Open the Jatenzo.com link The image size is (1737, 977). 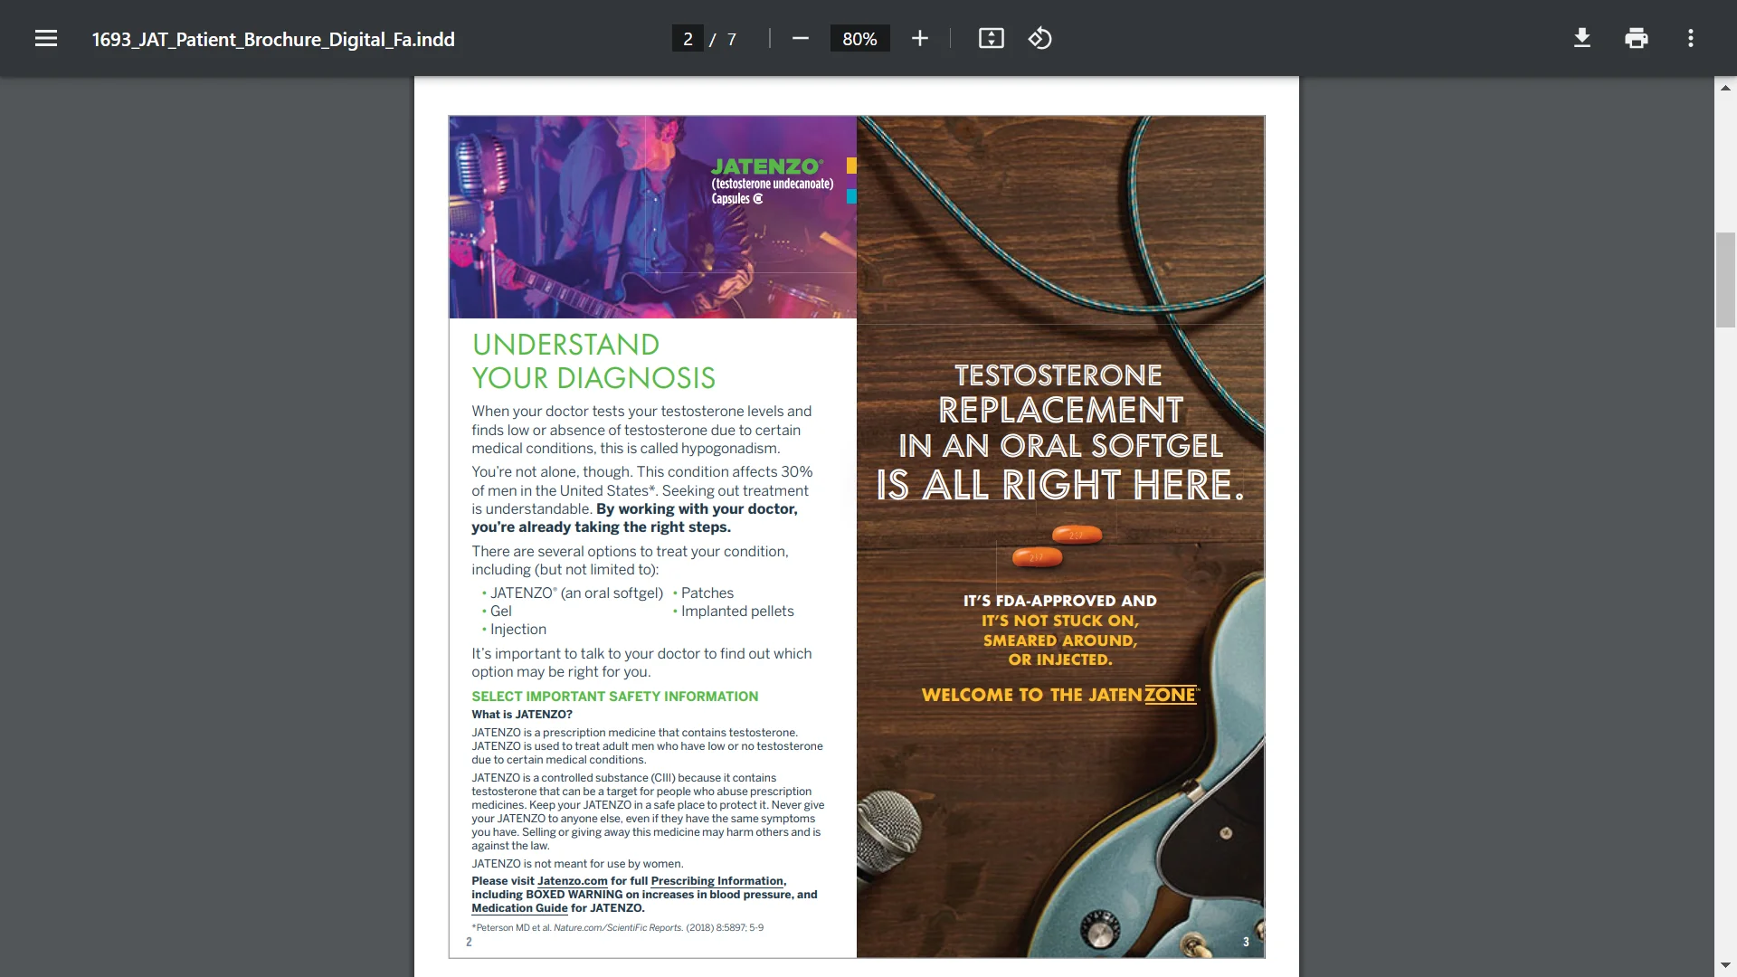[x=573, y=881]
